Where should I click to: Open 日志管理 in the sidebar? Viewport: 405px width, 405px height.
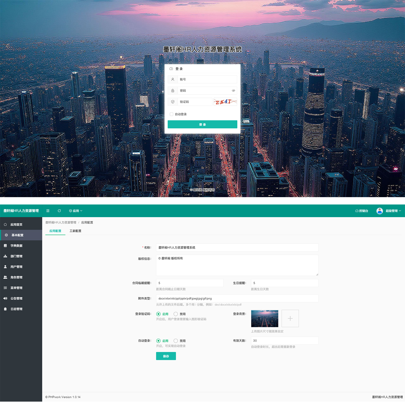(x=16, y=309)
